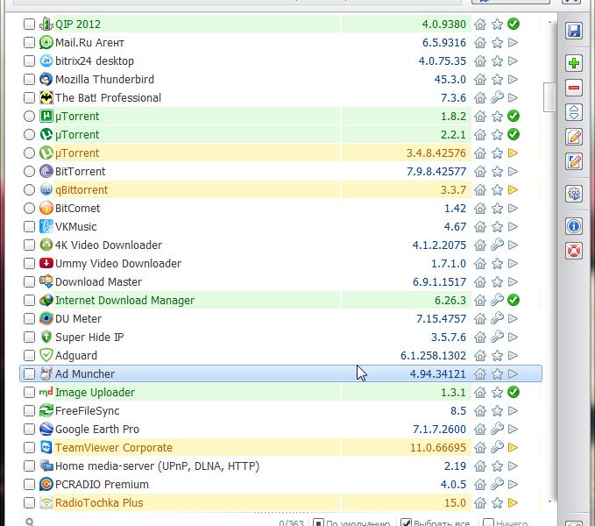Click the Home media-server (UPnP, DLNA, HTTP) row

(280, 466)
